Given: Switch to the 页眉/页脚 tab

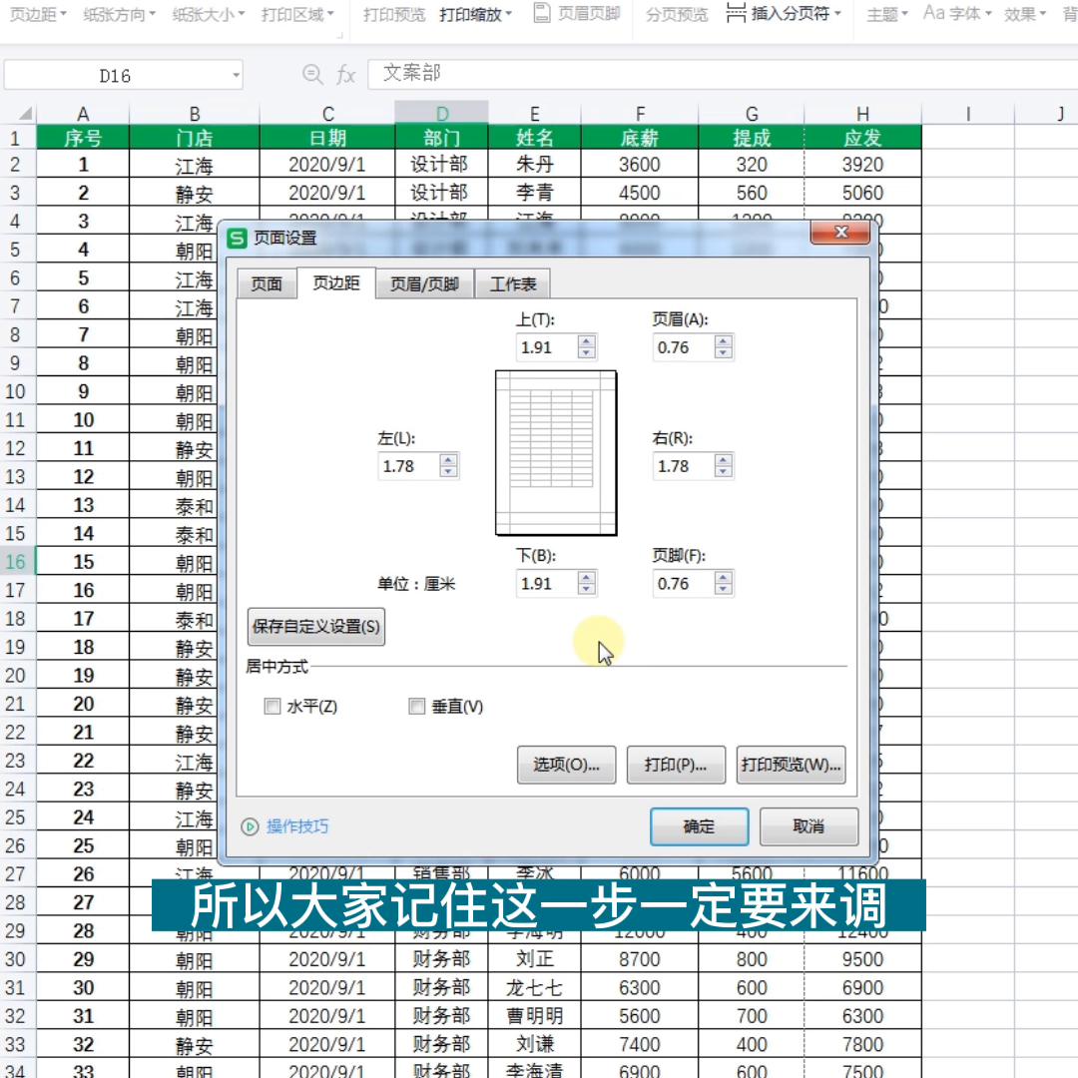Looking at the screenshot, I should click(x=424, y=283).
